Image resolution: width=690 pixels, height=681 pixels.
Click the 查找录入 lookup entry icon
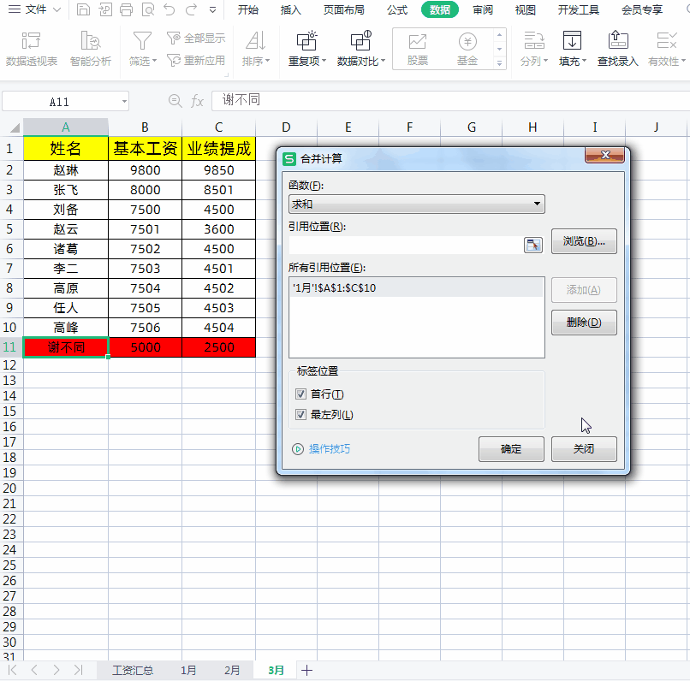618,40
